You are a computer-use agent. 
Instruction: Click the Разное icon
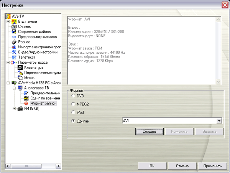[14, 42]
